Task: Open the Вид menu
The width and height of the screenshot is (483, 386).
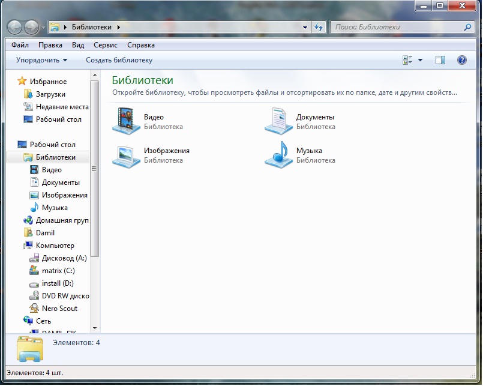Action: 78,45
